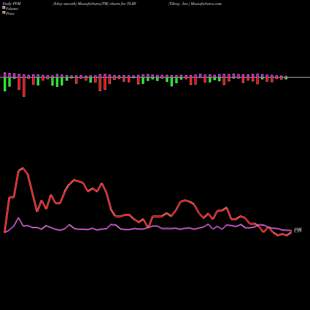This screenshot has height=310, width=310.
Task: Click the "(3day smooth) MunafaSutra(TM) charts for TLRY" title
Action: (94, 4)
